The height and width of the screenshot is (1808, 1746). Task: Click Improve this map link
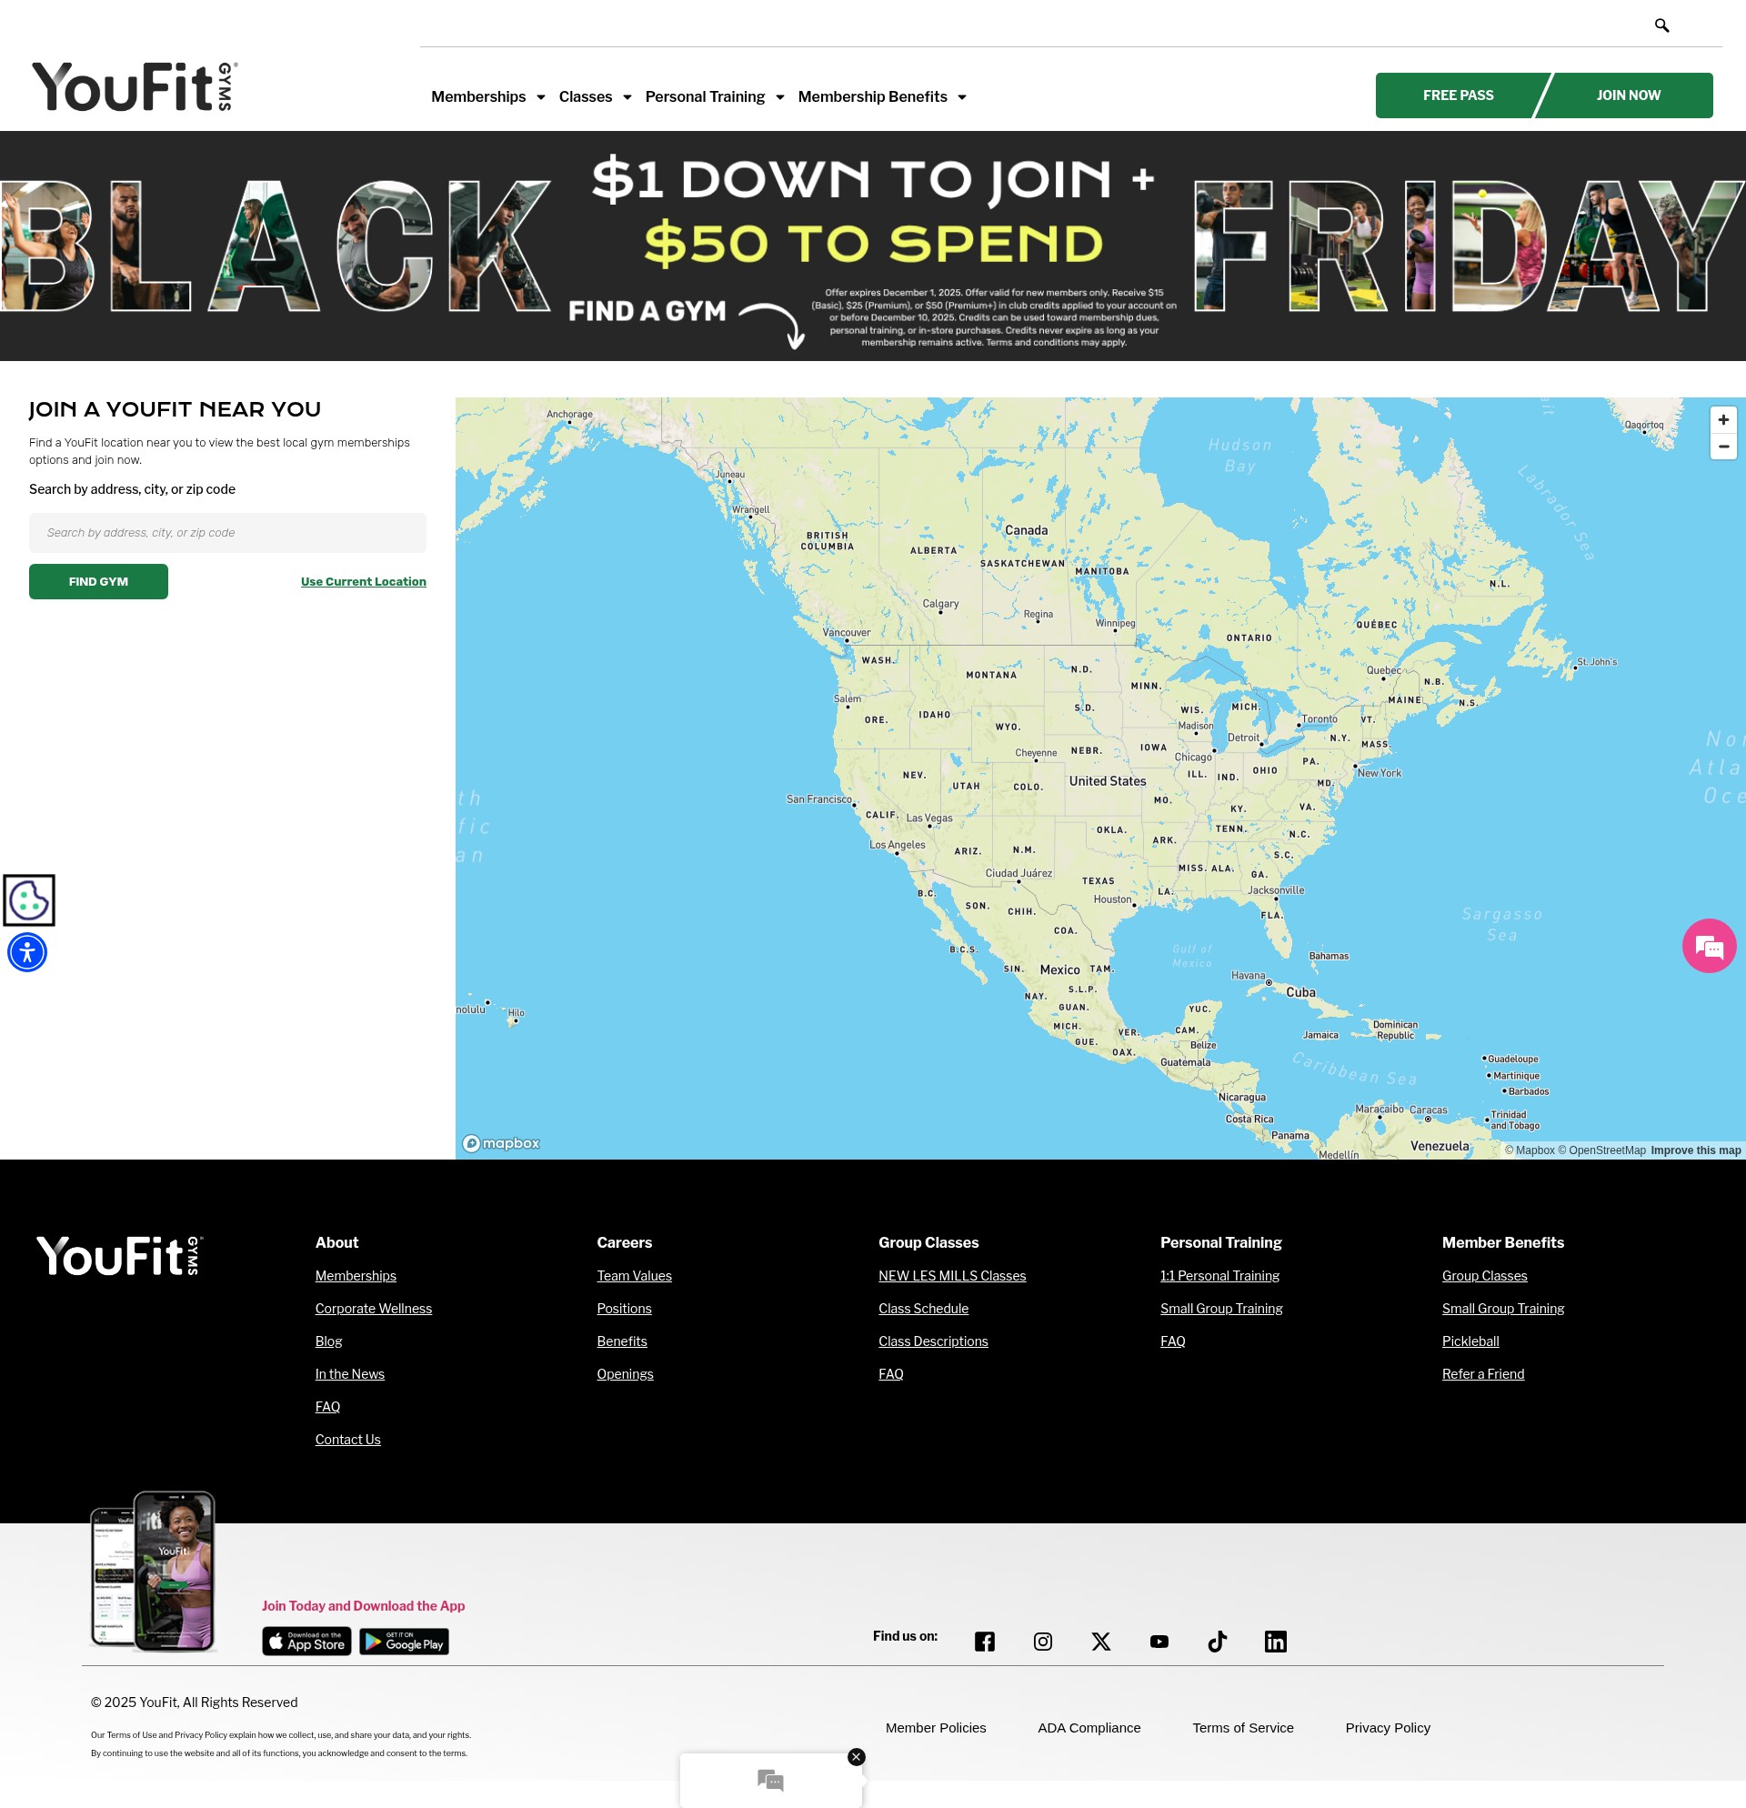1695,1150
